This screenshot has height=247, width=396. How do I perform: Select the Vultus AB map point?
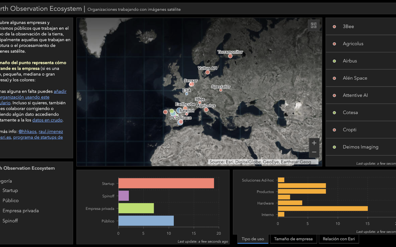(x=208, y=72)
